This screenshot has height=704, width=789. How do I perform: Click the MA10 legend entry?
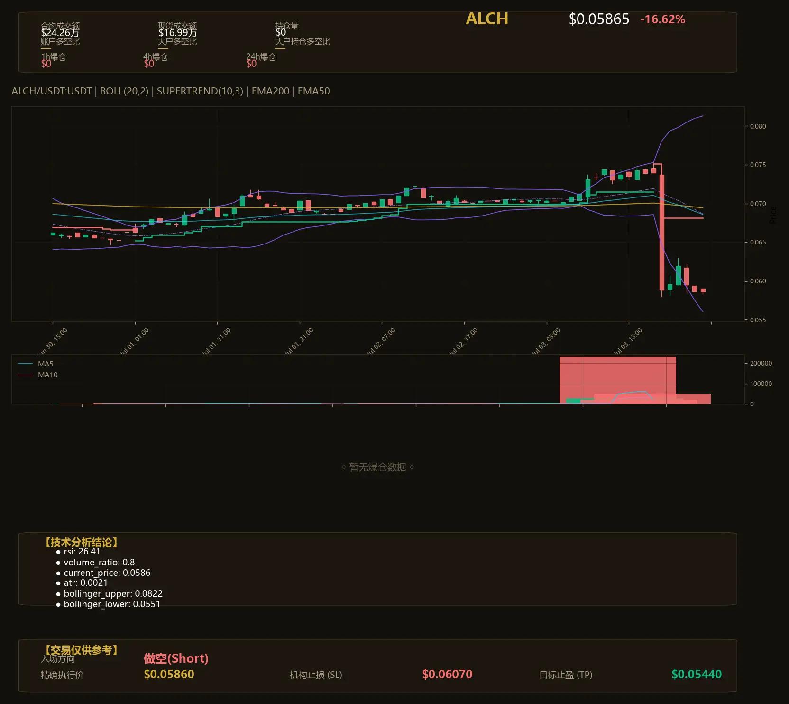point(37,375)
